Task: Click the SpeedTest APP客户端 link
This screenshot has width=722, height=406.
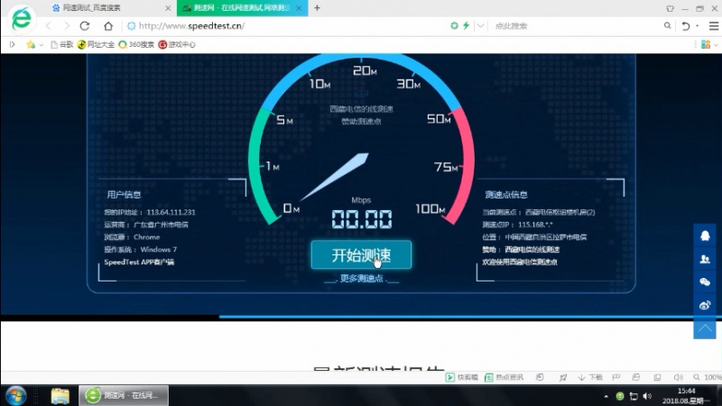Action: [139, 262]
